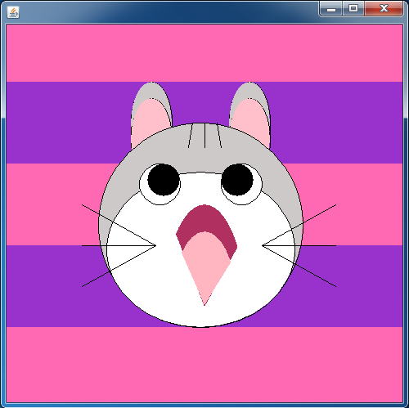Click the cat's right black pupil

pyautogui.click(x=237, y=180)
